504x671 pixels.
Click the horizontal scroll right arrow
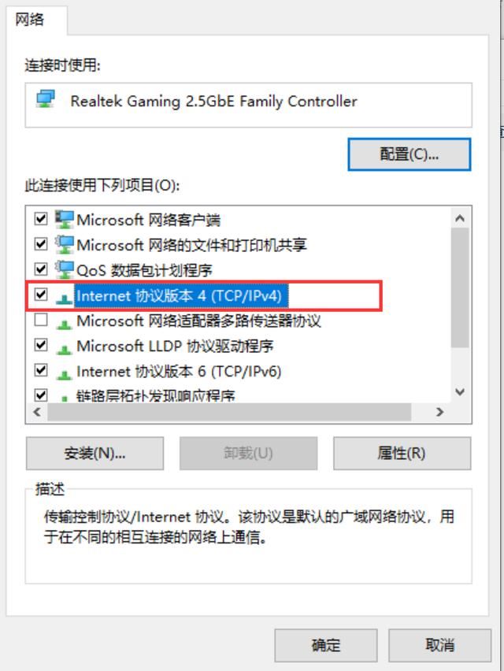pyautogui.click(x=439, y=412)
